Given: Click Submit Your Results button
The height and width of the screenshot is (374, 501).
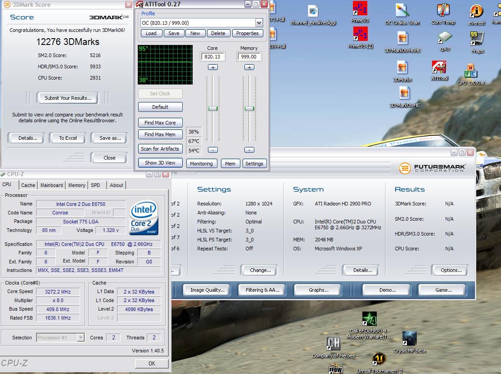Looking at the screenshot, I should (x=68, y=98).
